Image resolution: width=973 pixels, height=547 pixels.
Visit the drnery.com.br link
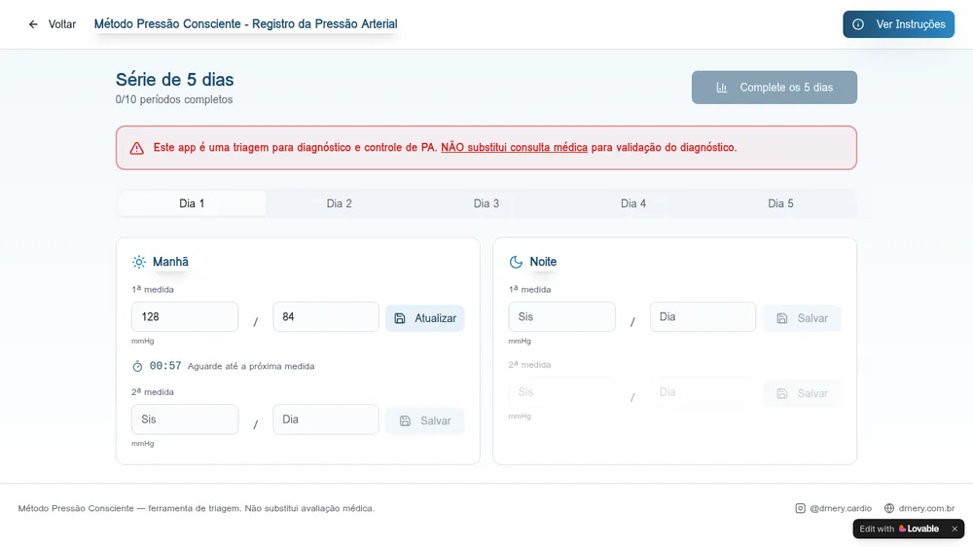919,508
